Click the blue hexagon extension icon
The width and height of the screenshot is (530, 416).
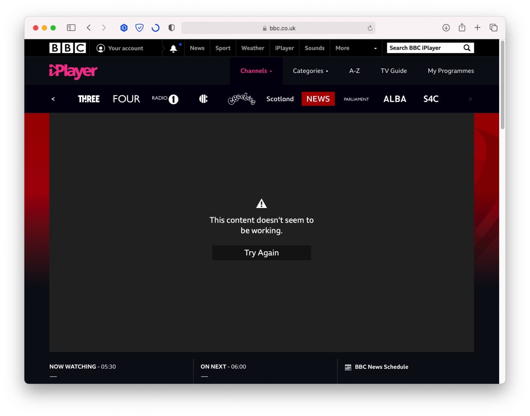point(124,28)
